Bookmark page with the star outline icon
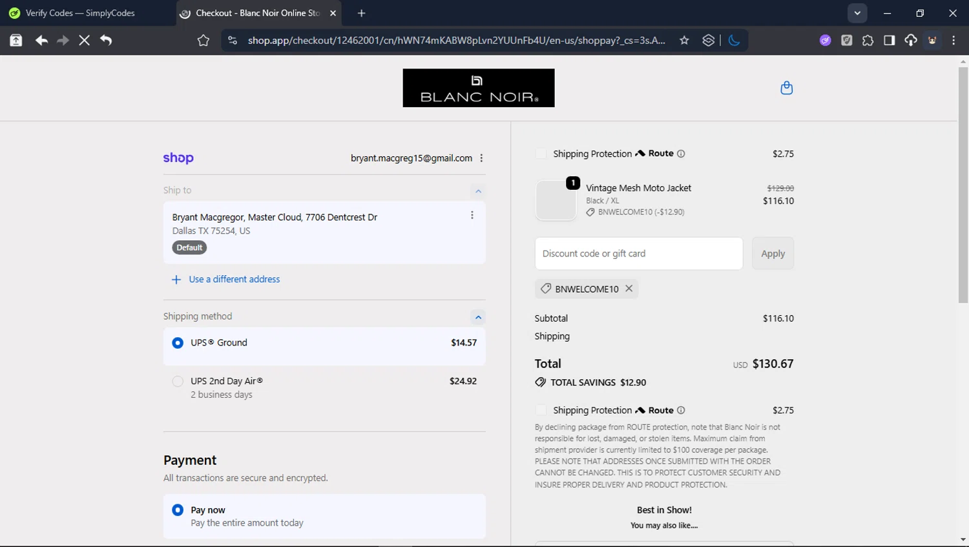This screenshot has height=547, width=969. tap(203, 41)
